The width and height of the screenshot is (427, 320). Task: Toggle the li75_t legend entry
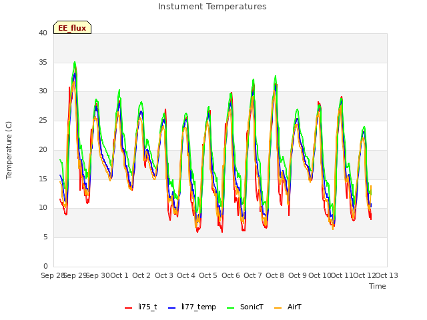[141, 307]
